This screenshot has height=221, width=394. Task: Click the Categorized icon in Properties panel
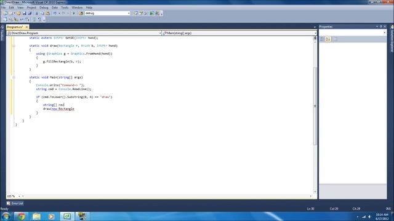pos(323,39)
